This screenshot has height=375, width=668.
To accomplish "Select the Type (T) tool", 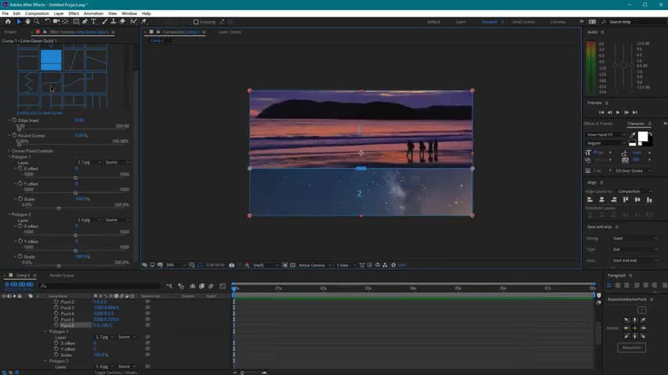I will pyautogui.click(x=94, y=21).
